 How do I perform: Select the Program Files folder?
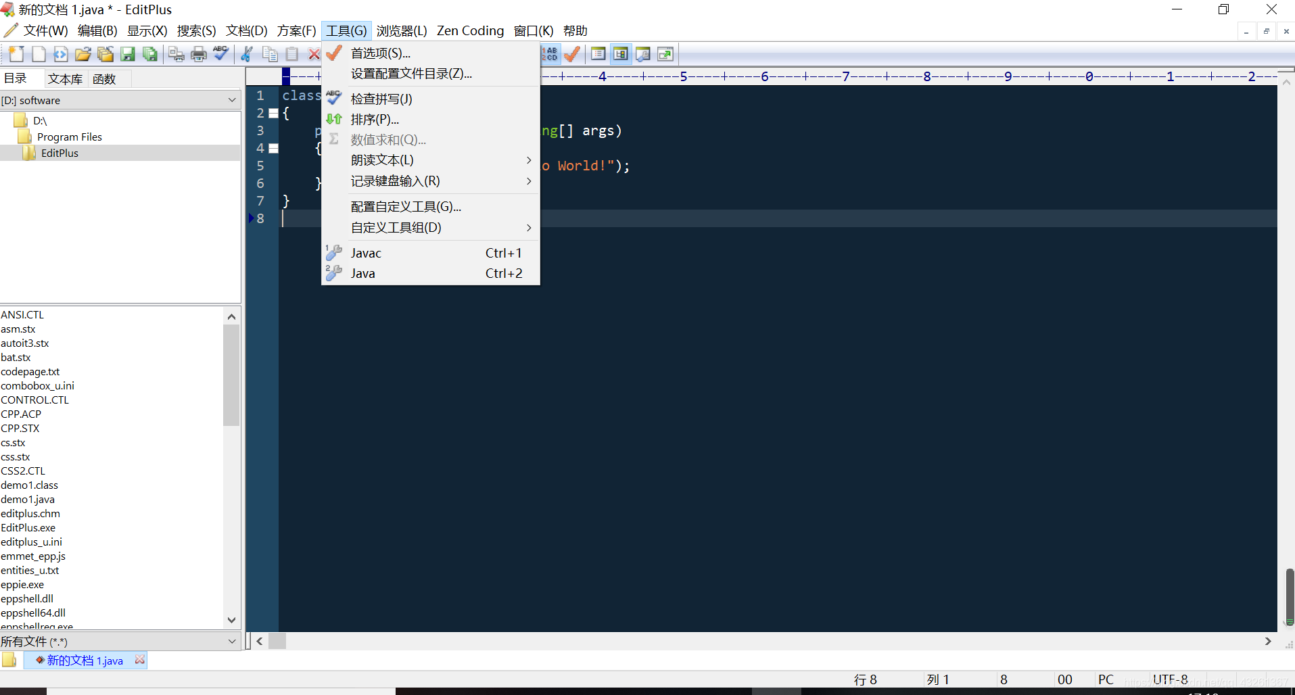[70, 137]
